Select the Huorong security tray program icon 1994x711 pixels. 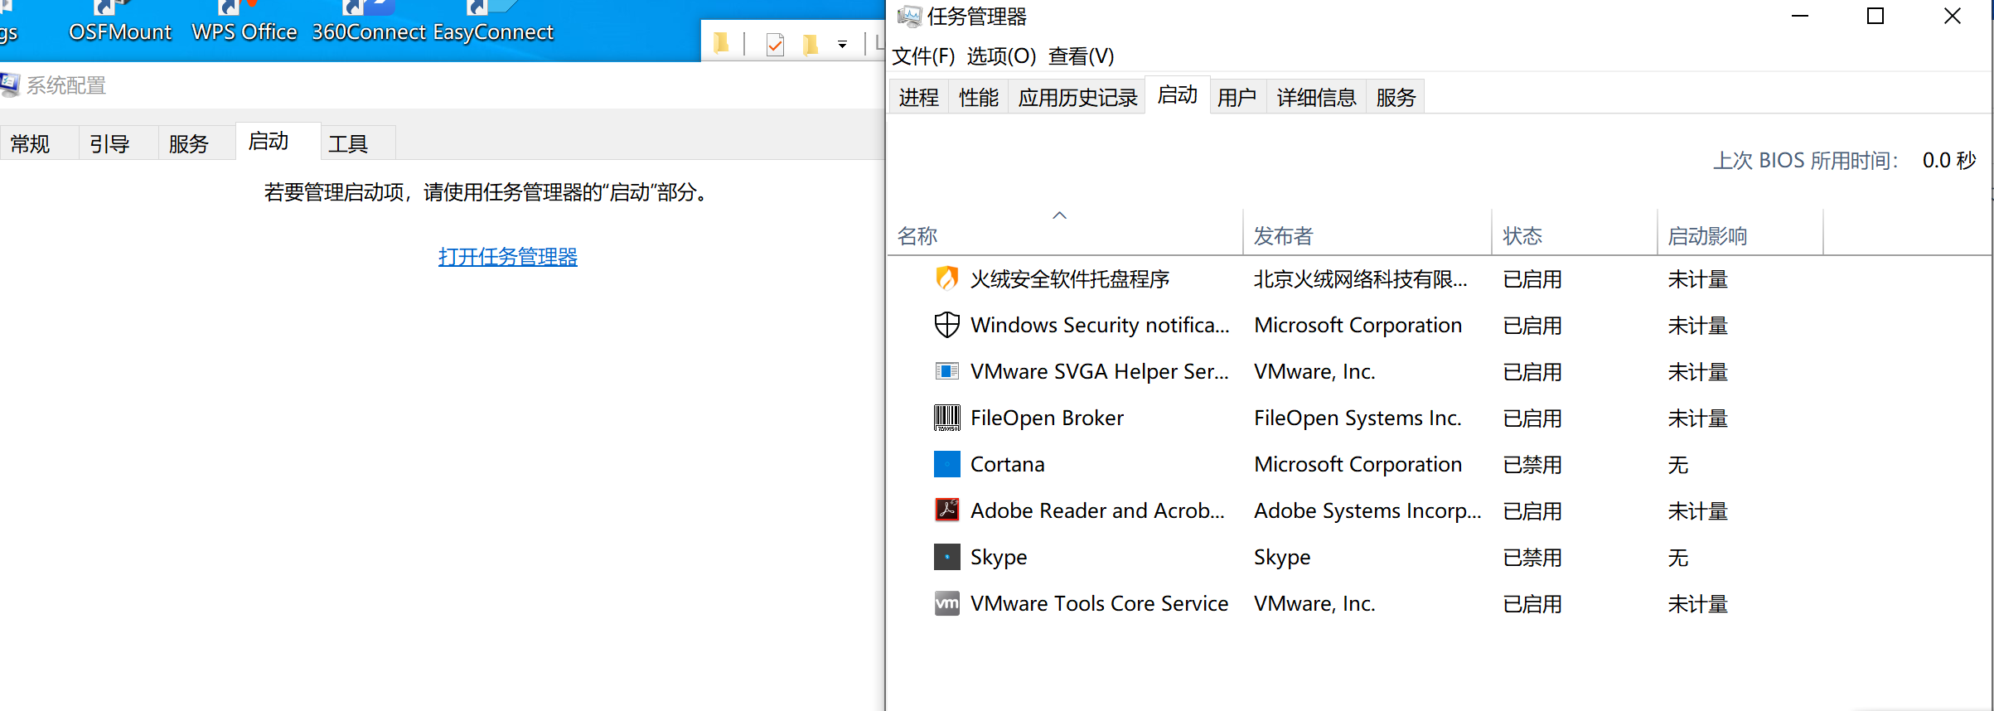coord(946,278)
